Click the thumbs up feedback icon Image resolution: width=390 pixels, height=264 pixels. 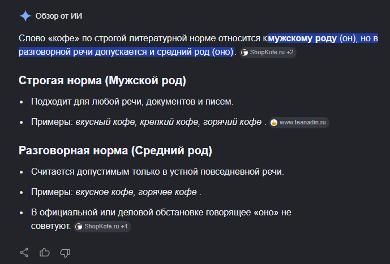point(45,253)
